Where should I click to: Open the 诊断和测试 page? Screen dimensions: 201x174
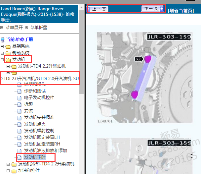pos(35,91)
